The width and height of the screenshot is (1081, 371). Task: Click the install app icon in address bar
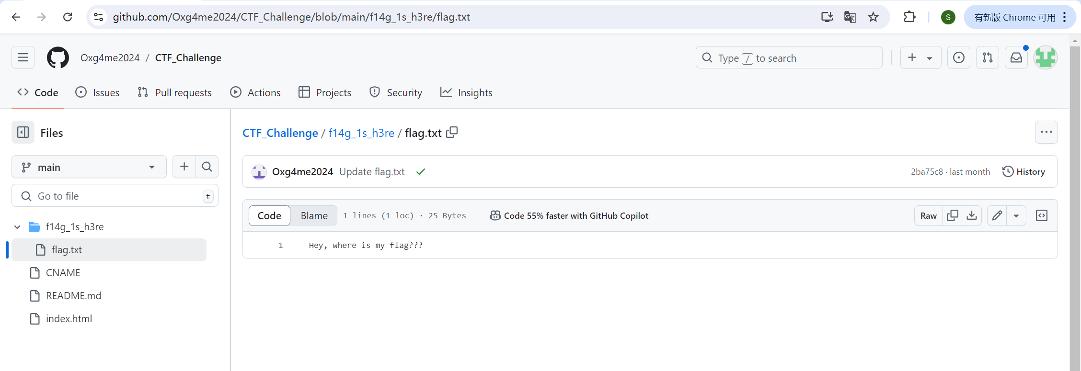point(827,17)
